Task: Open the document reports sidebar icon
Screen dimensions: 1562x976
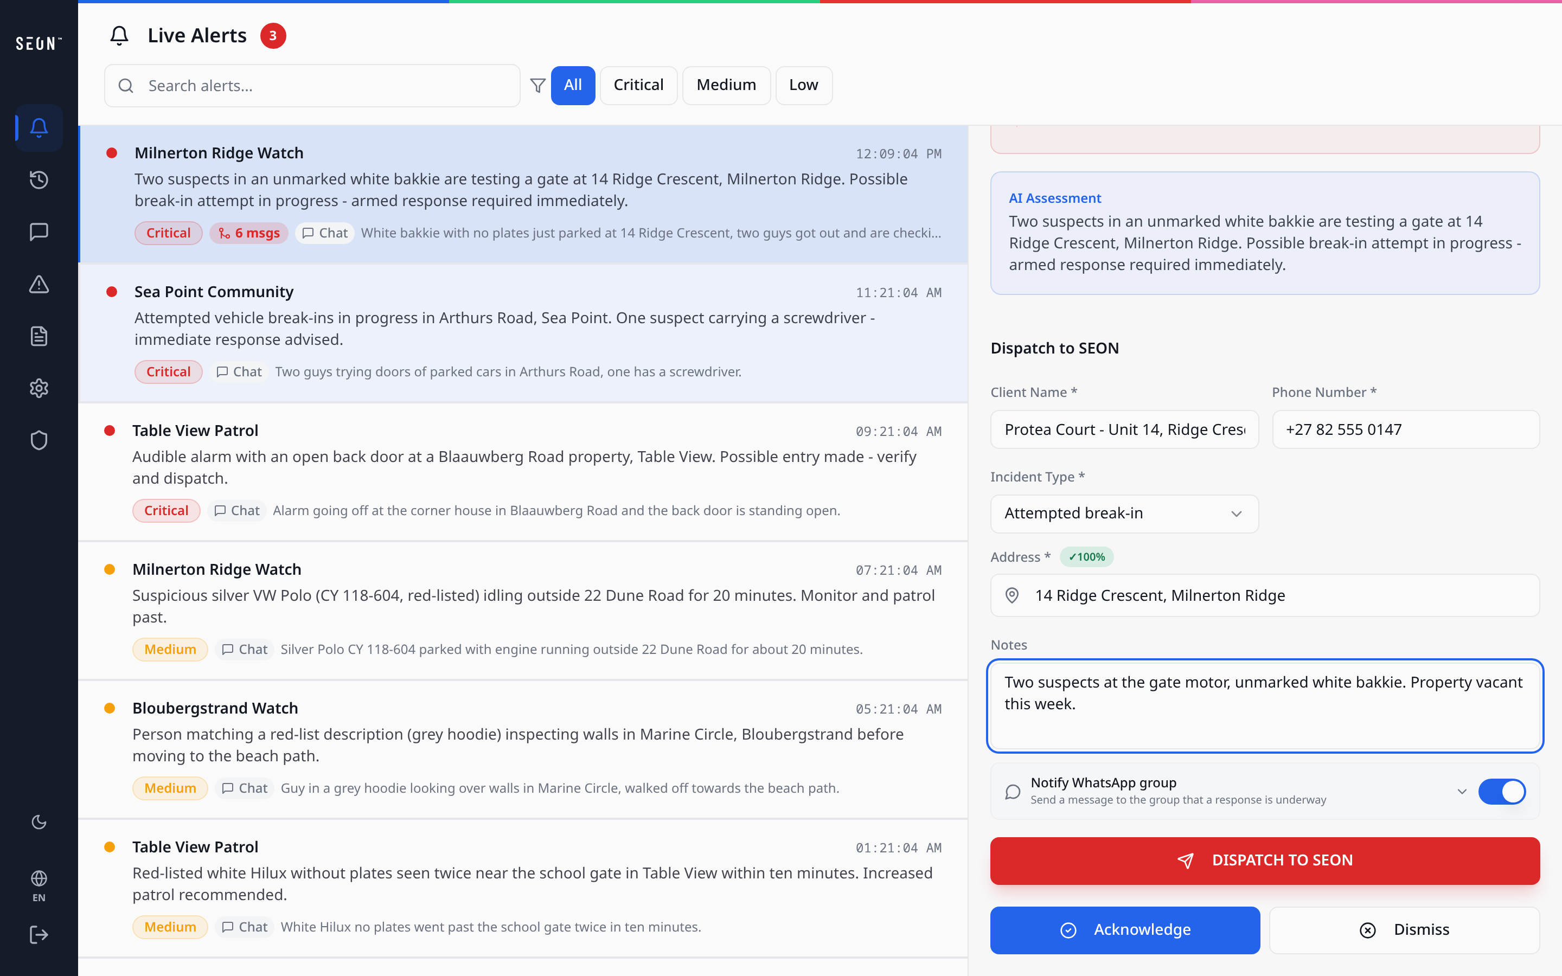Action: click(39, 336)
